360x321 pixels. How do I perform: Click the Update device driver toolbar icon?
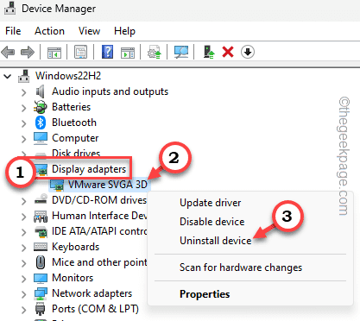point(155,52)
